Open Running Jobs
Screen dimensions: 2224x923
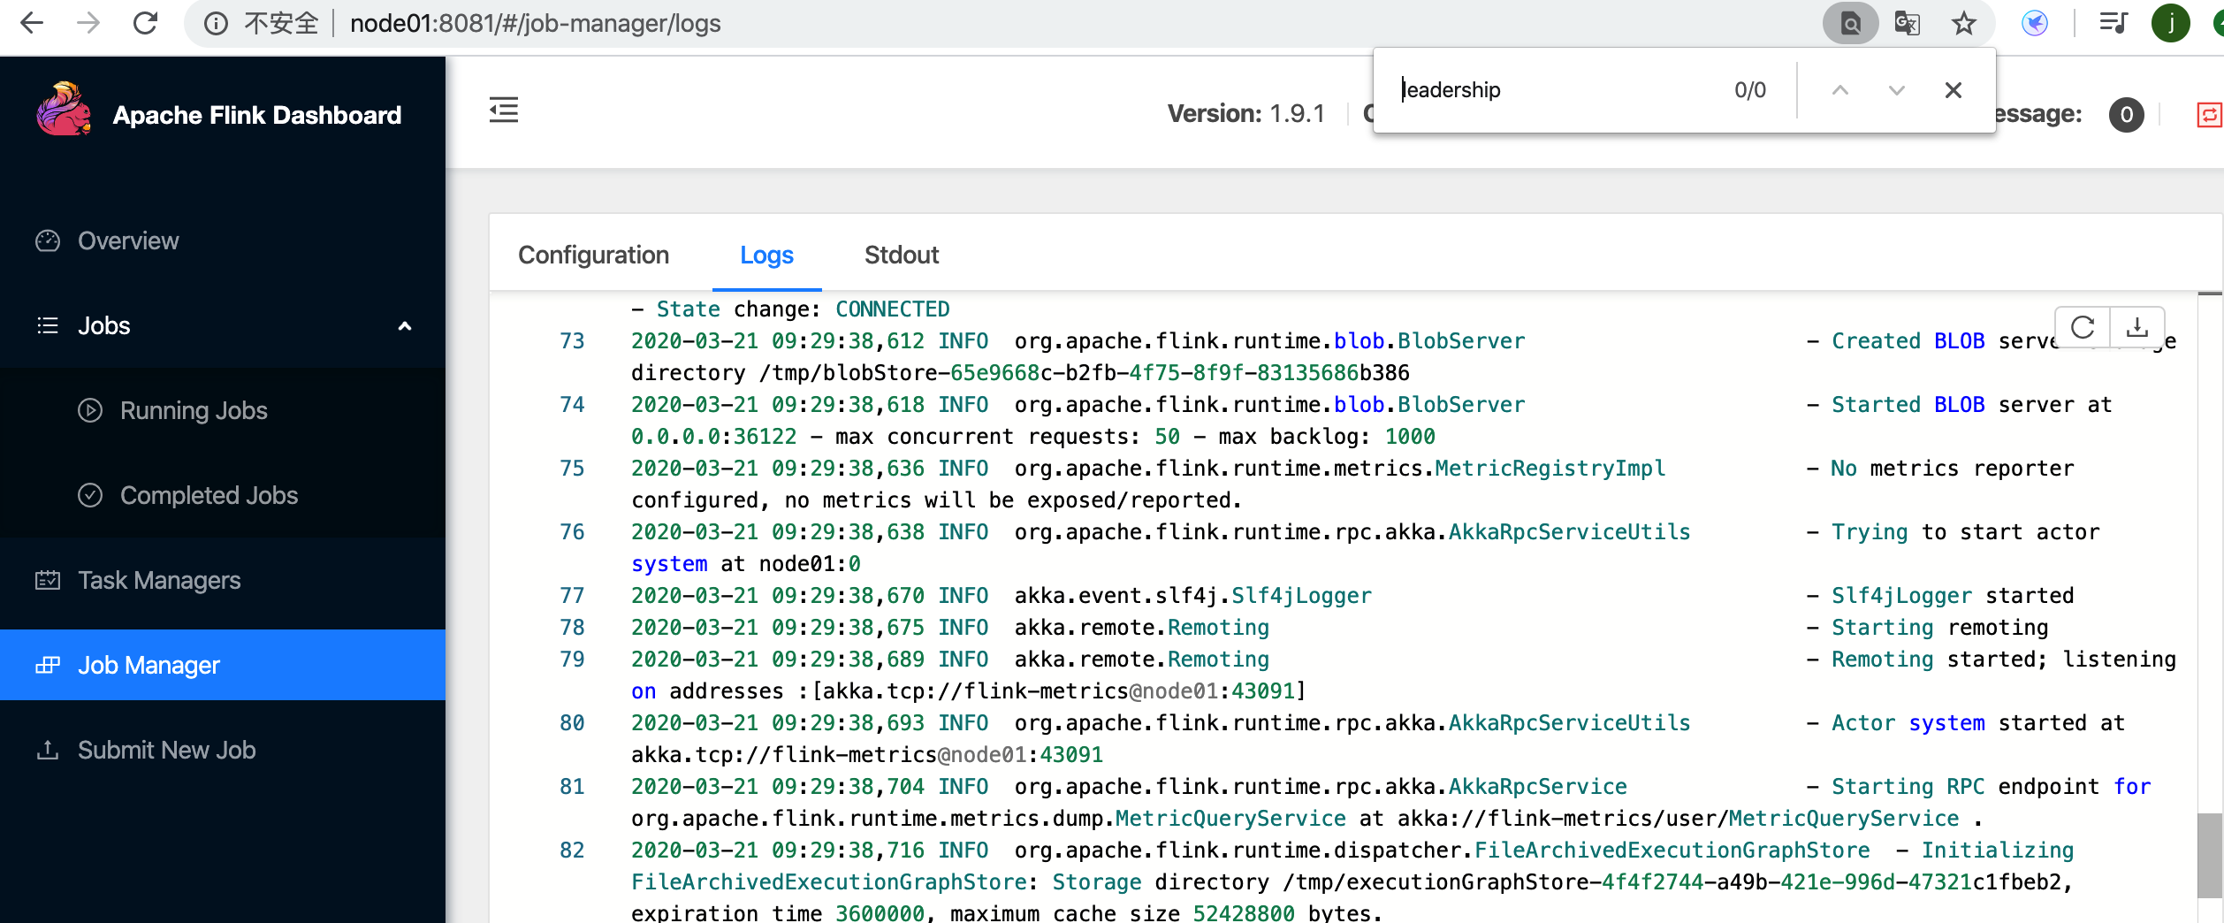click(223, 410)
